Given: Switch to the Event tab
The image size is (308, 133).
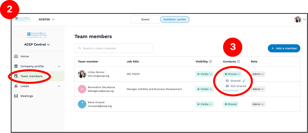Looking at the screenshot, I should tap(145, 20).
